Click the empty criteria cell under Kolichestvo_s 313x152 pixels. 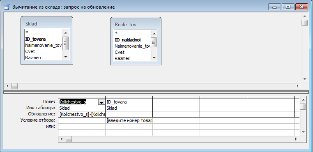coord(82,121)
